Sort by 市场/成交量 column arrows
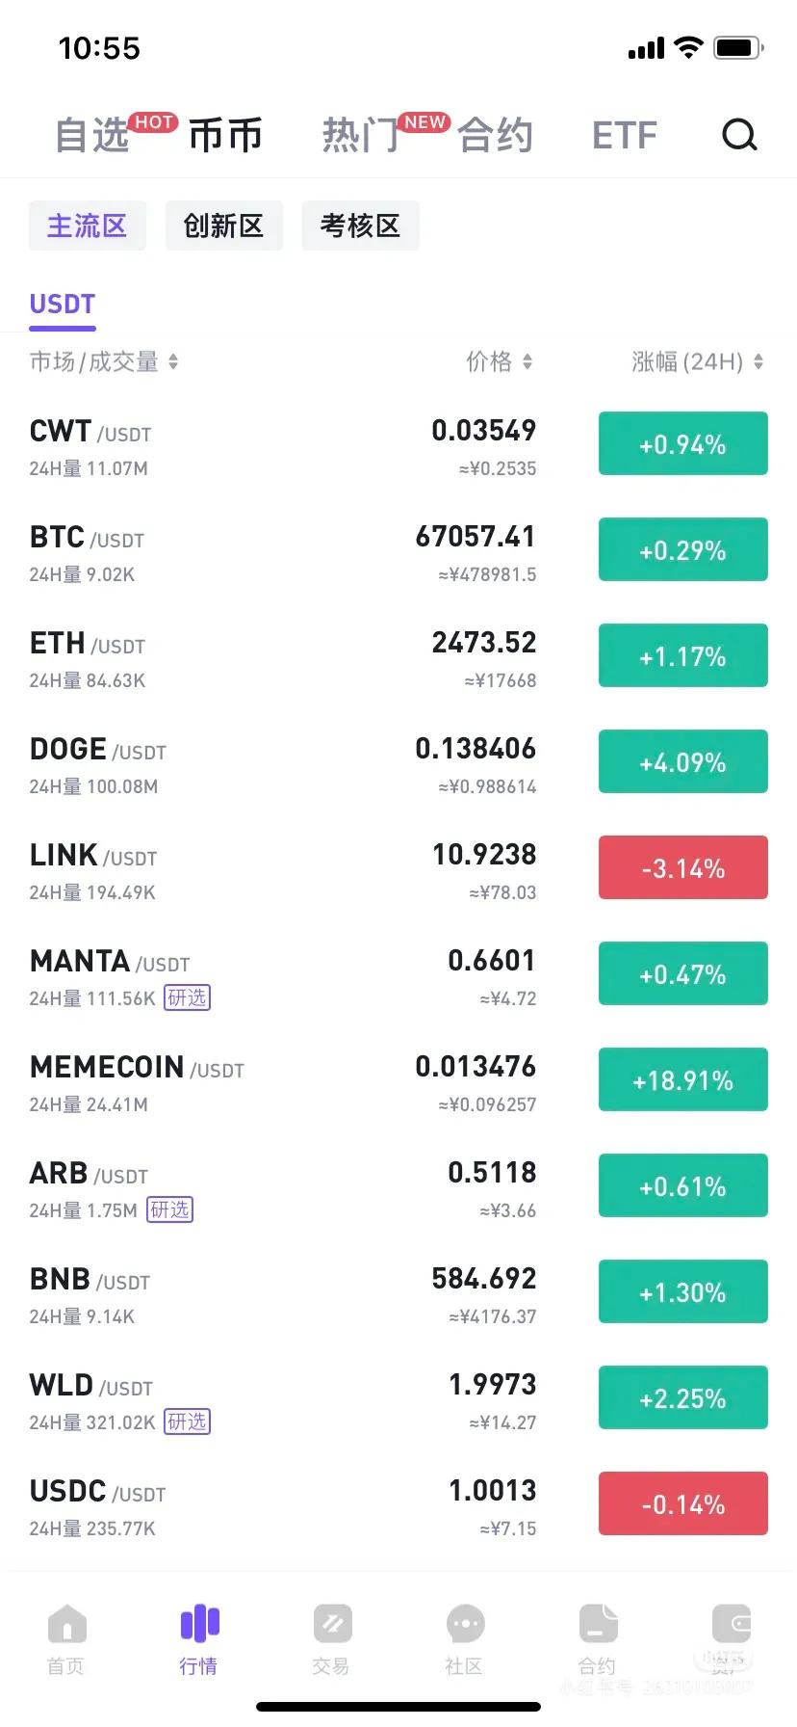The height and width of the screenshot is (1727, 797). [173, 361]
